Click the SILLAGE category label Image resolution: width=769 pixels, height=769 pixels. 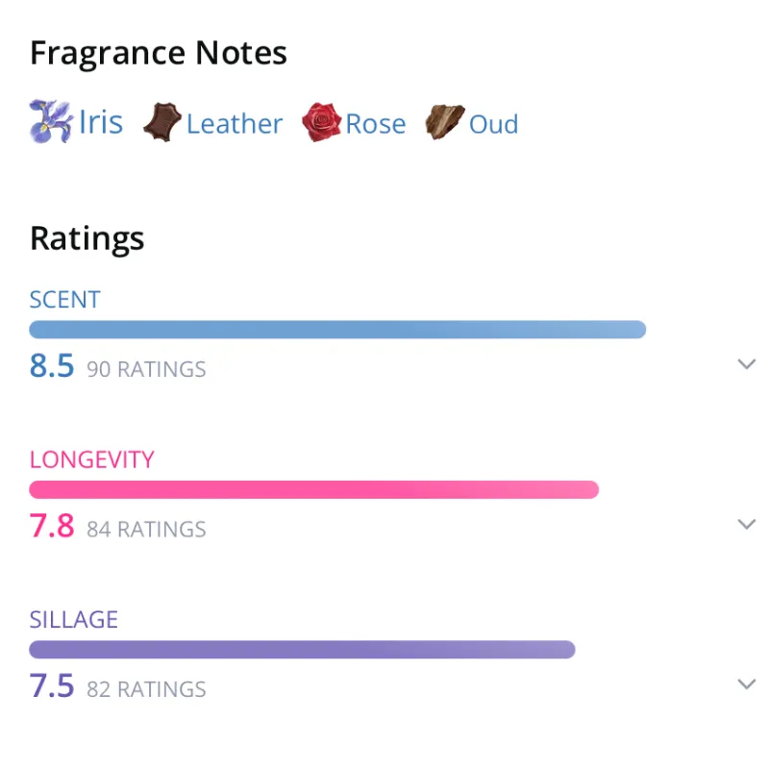pyautogui.click(x=74, y=620)
